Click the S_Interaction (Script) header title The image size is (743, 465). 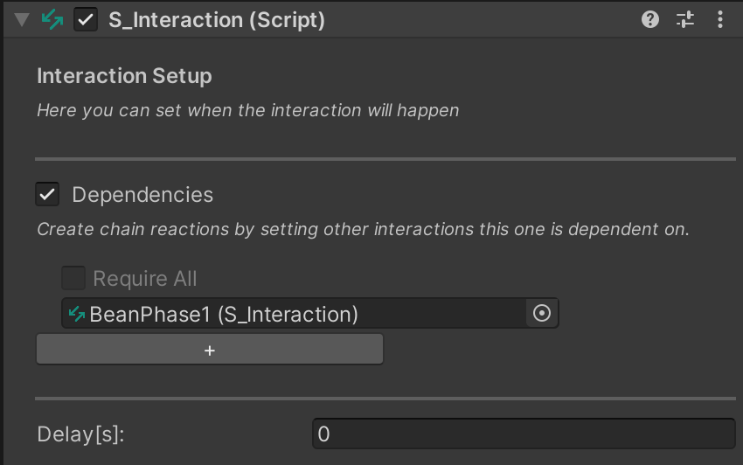216,19
